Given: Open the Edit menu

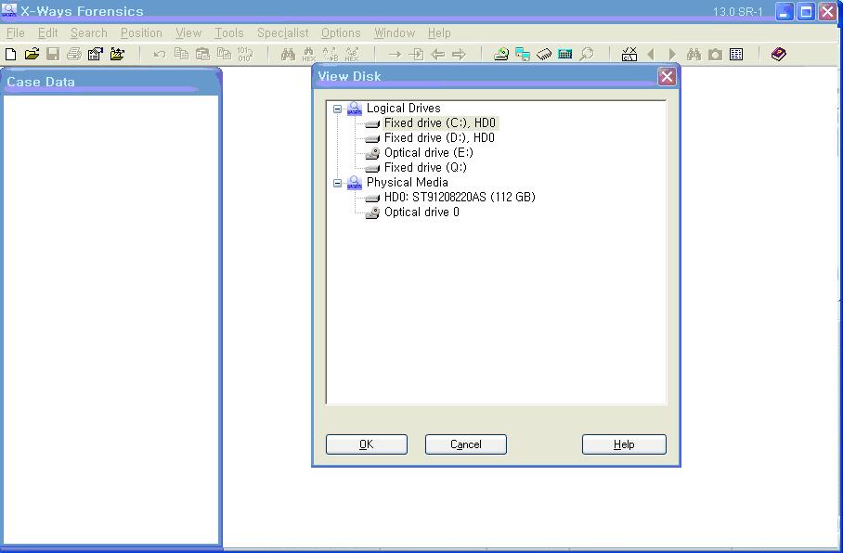Looking at the screenshot, I should (x=48, y=32).
